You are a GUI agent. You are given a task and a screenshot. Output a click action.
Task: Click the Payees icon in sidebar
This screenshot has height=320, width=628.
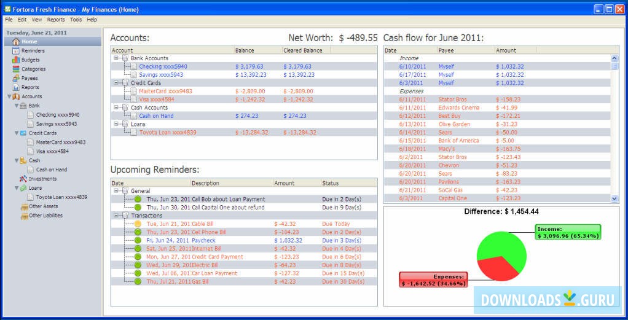pos(16,78)
